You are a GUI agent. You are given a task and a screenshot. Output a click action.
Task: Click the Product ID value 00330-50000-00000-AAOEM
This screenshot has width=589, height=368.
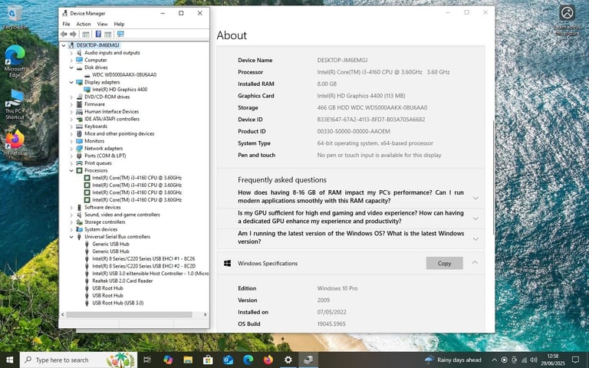pos(354,131)
